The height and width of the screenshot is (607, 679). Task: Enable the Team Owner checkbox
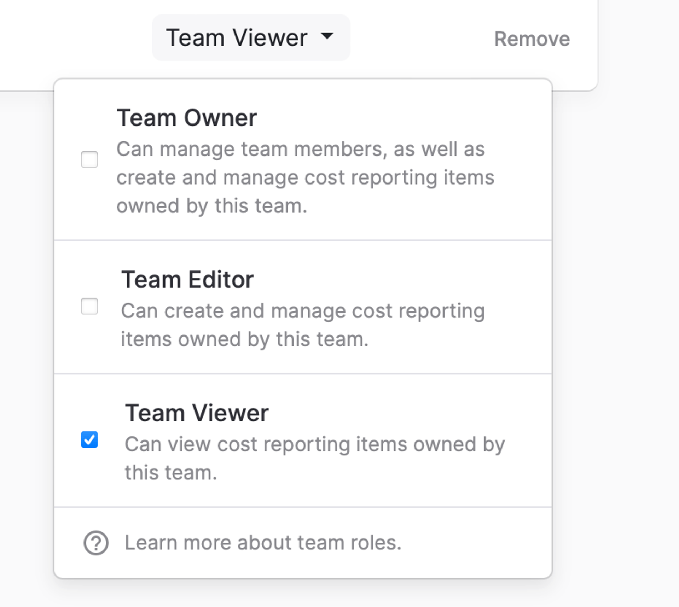[89, 159]
